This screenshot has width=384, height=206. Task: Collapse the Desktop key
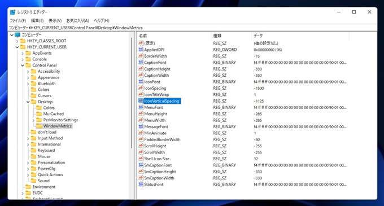coord(28,102)
